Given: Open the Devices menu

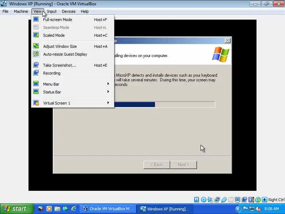Looking at the screenshot, I should pyautogui.click(x=68, y=11).
